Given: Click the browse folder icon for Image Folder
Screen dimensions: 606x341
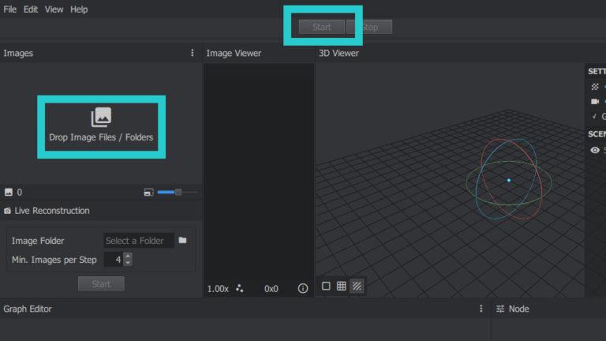Looking at the screenshot, I should [182, 241].
